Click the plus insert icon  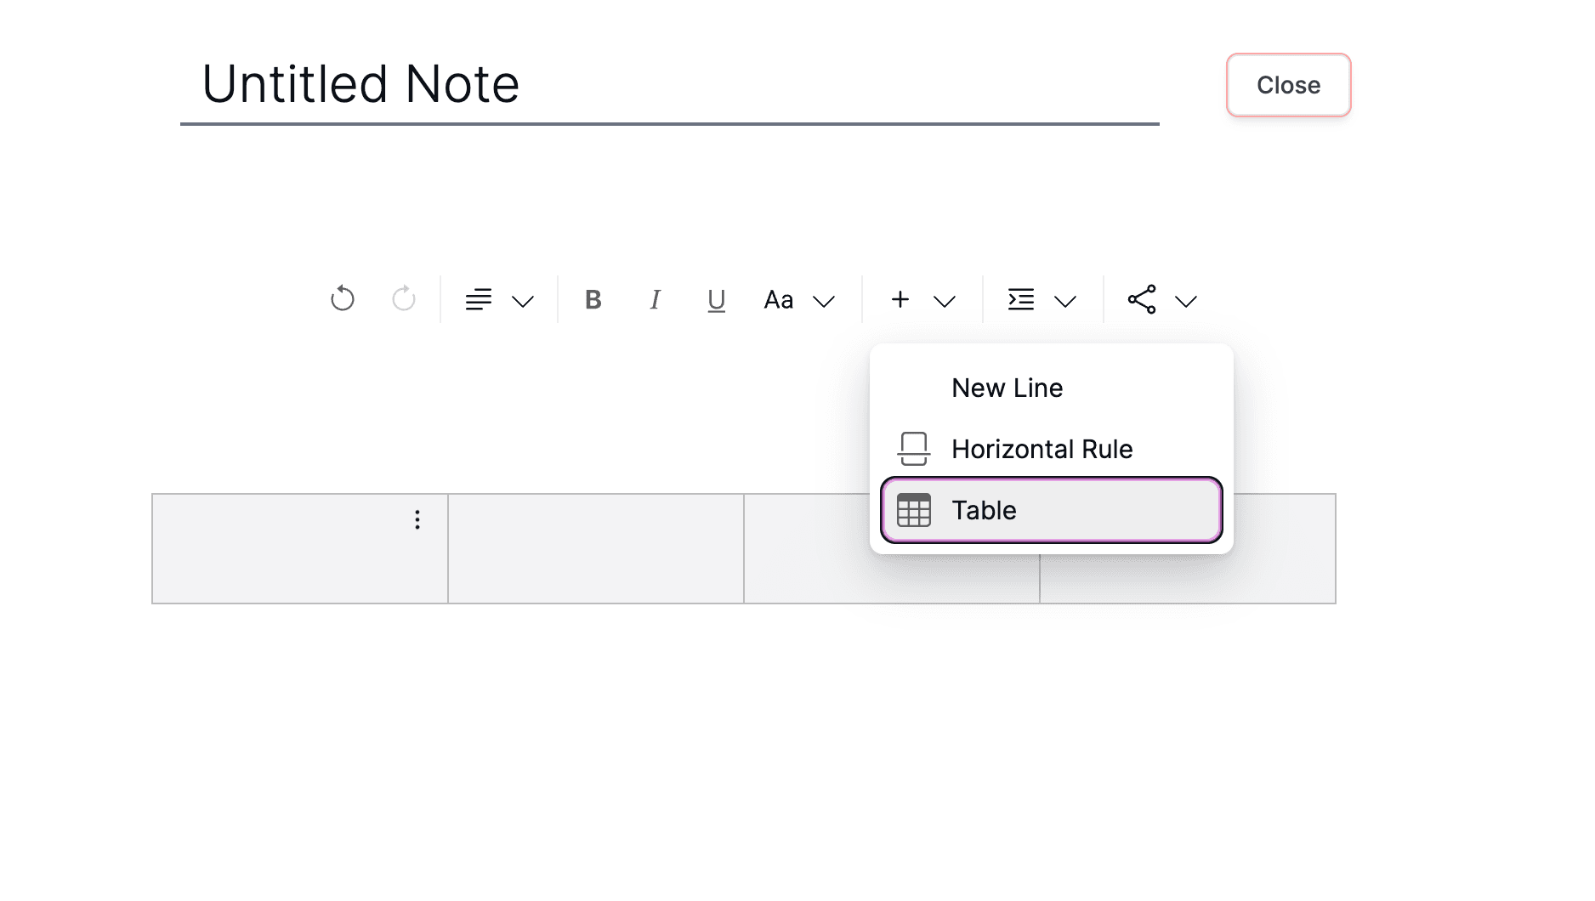point(900,299)
